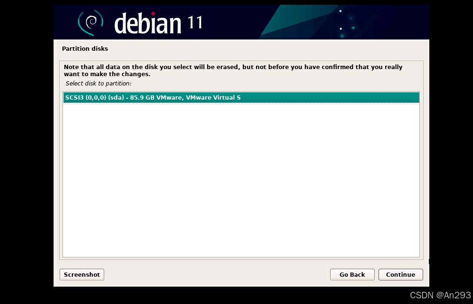Click the data erasure warning note

point(233,70)
